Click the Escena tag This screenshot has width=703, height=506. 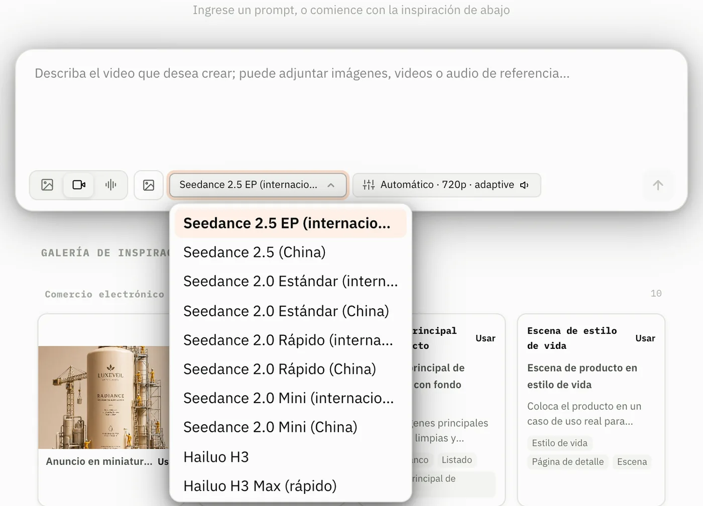click(x=632, y=462)
